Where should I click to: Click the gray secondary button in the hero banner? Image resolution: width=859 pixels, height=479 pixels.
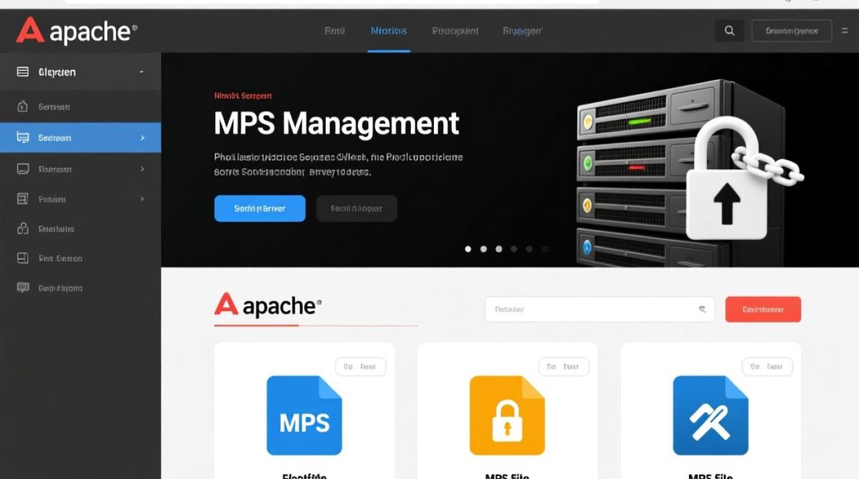point(356,208)
